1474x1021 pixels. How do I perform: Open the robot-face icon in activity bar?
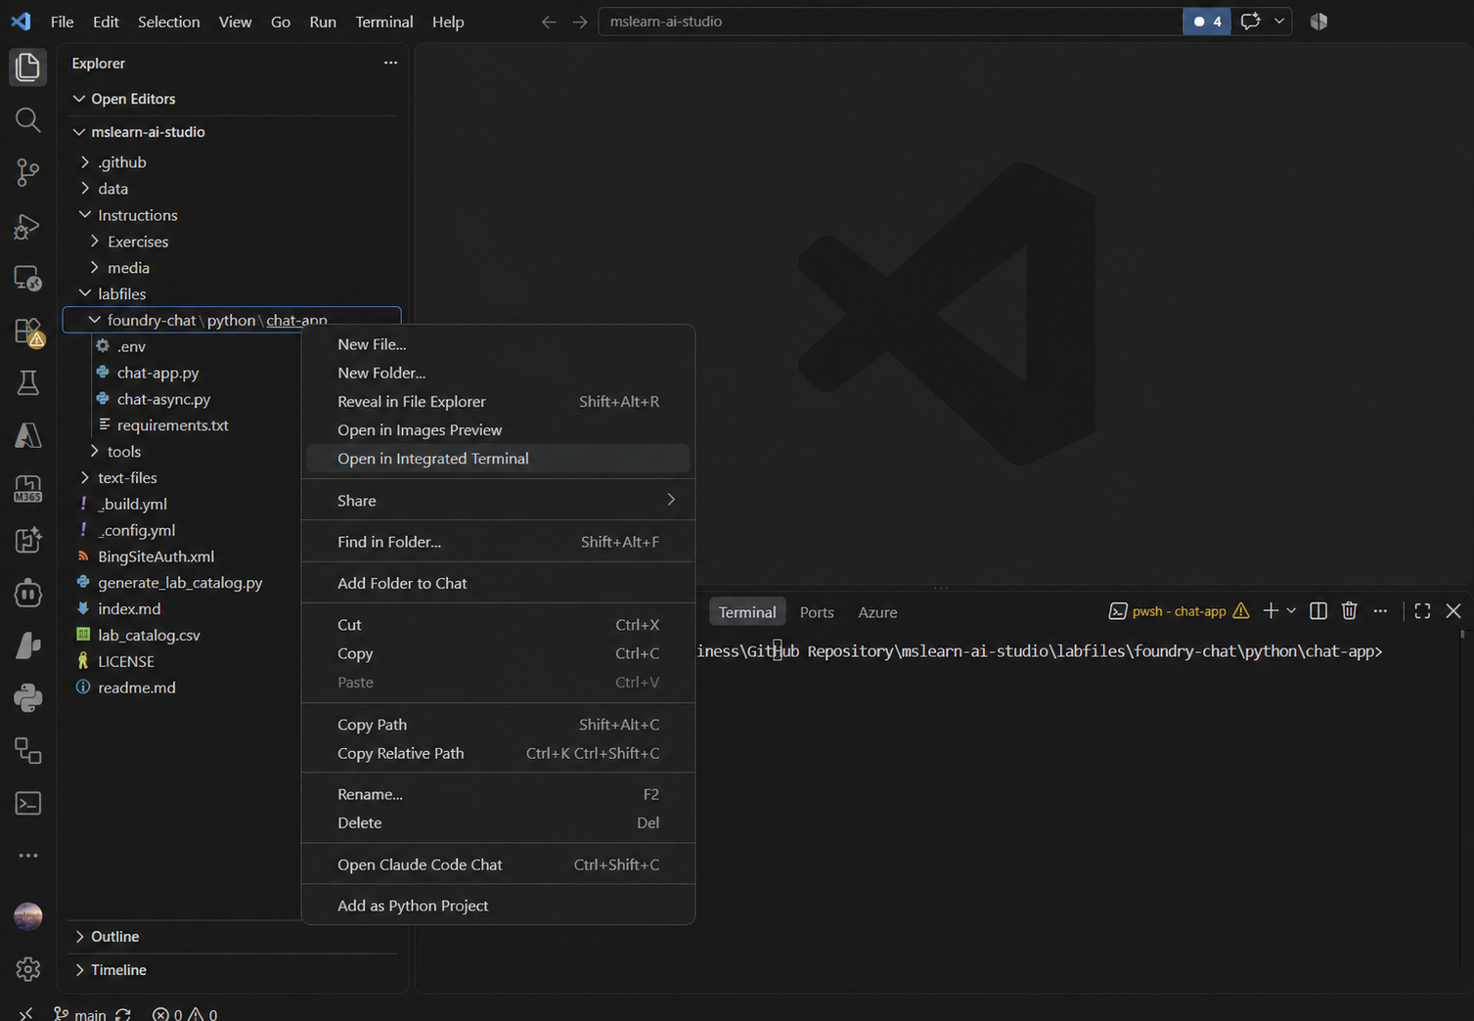(x=27, y=593)
